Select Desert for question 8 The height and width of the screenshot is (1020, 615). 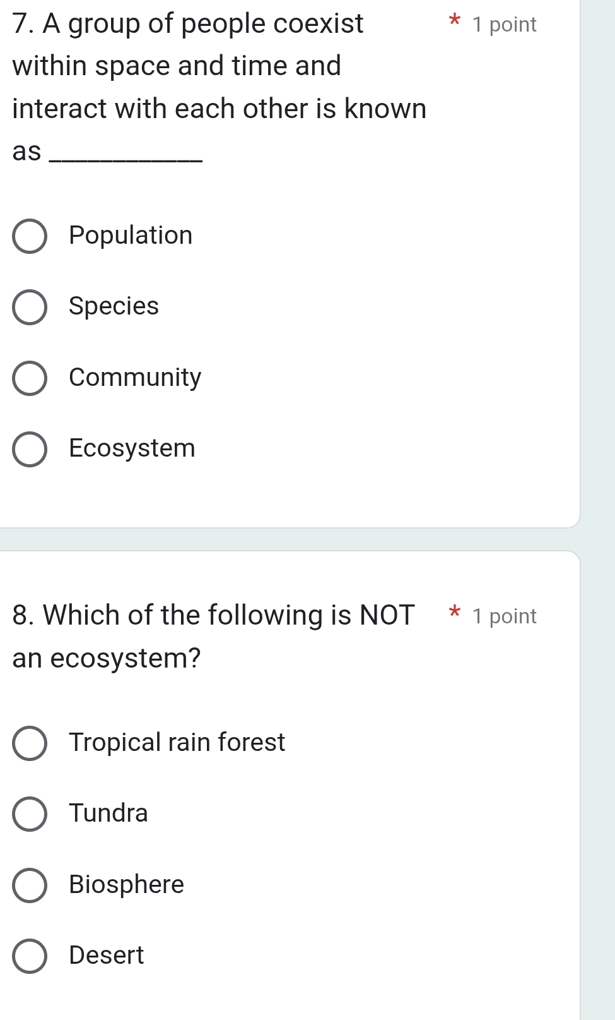tap(30, 956)
